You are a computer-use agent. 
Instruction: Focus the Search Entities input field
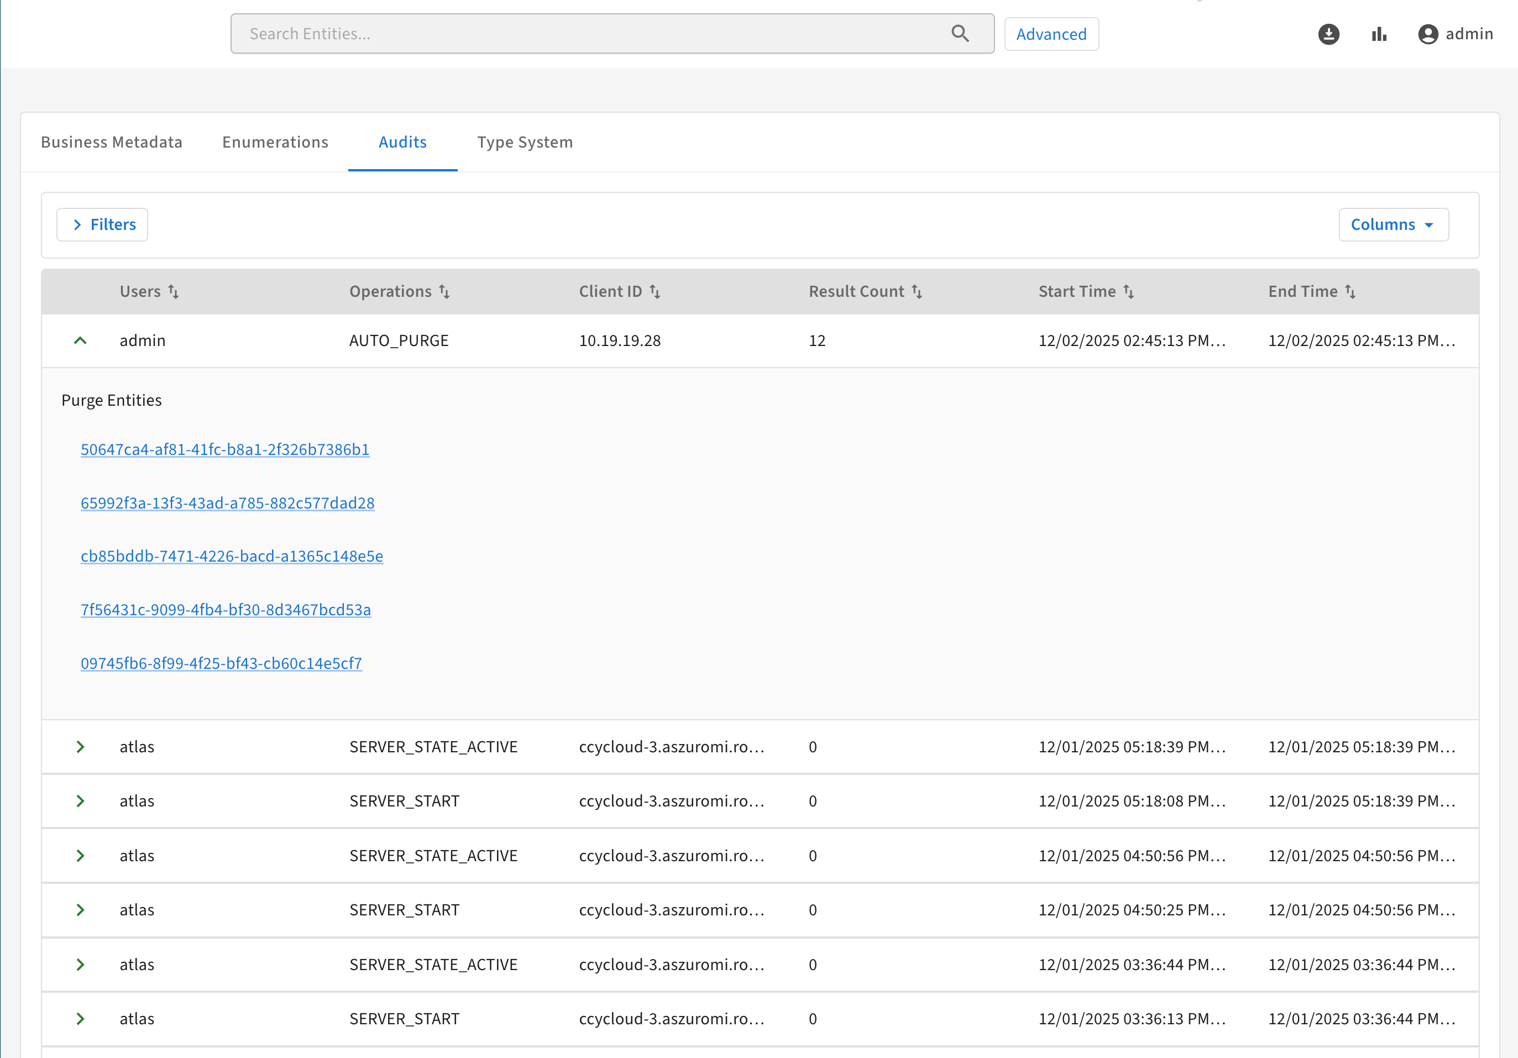(588, 34)
